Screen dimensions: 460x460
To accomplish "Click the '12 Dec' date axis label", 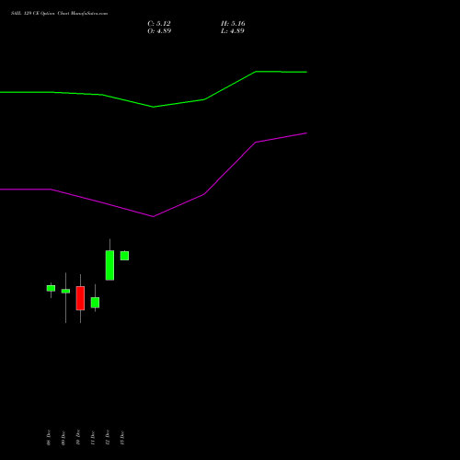I will pyautogui.click(x=108, y=438).
